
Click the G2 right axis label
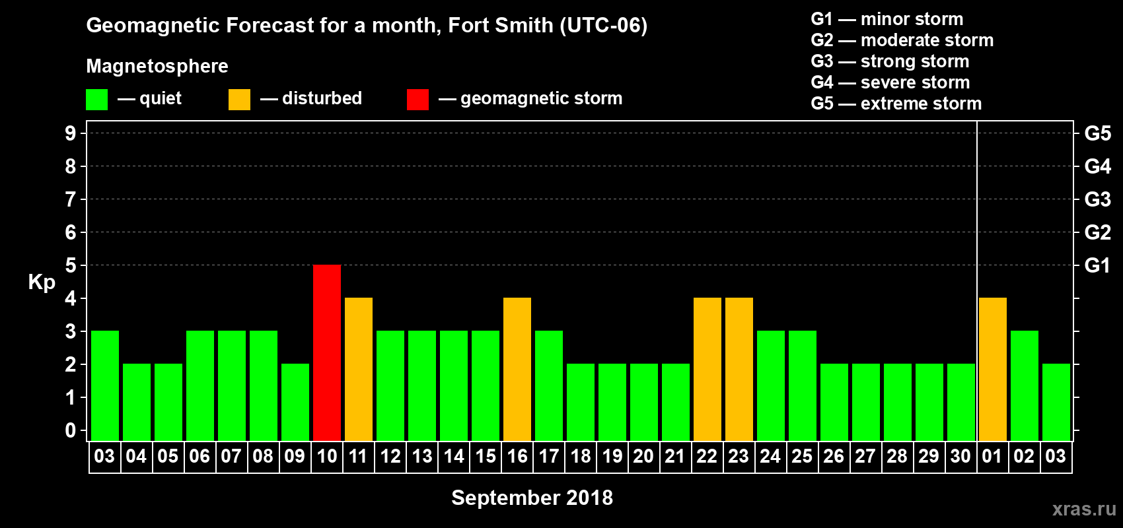pyautogui.click(x=1098, y=232)
